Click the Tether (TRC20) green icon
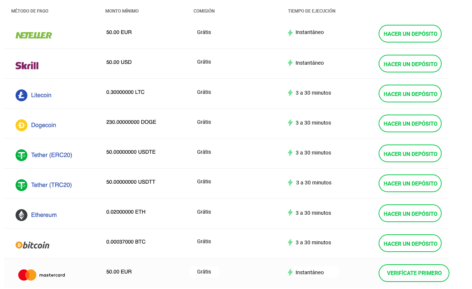472x289 pixels. (x=21, y=185)
